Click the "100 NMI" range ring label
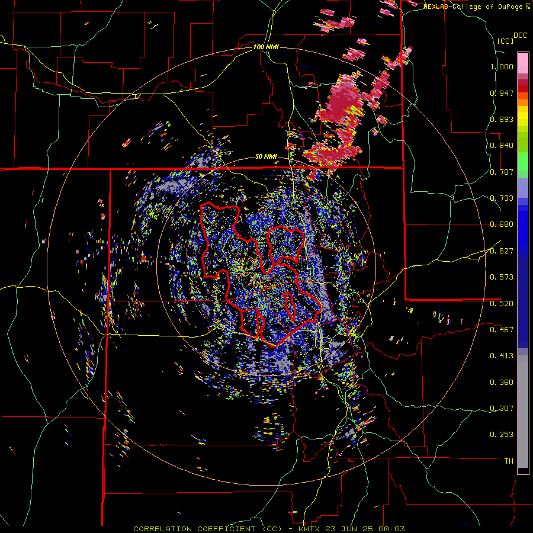This screenshot has height=533, width=533. pos(266,47)
